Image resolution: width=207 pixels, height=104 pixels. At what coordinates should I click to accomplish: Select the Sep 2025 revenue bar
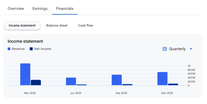(x=117, y=80)
